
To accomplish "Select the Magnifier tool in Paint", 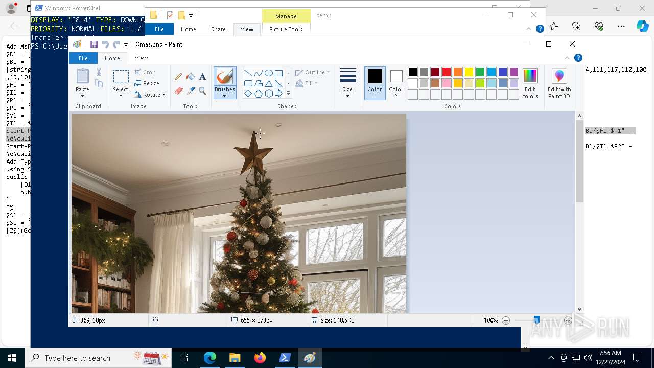I will (203, 91).
